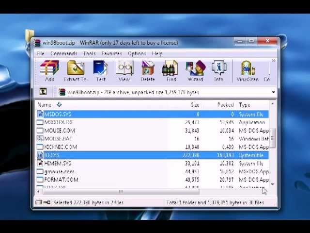The height and width of the screenshot is (233, 310).
Task: Select the KICKNIC.COM file row
Action: click(x=153, y=147)
